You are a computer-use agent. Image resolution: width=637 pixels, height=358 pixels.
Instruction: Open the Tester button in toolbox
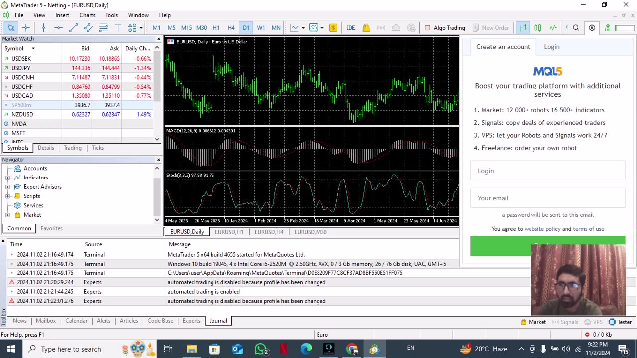pos(620,322)
